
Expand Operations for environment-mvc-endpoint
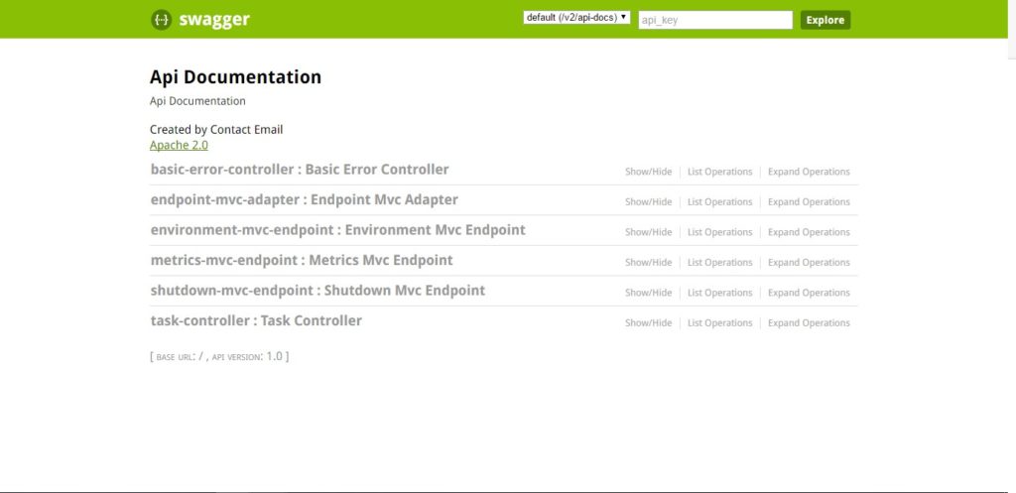pos(809,232)
